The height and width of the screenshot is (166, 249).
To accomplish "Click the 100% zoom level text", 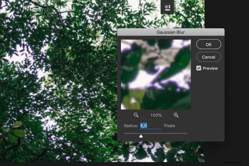I will point(156,115).
